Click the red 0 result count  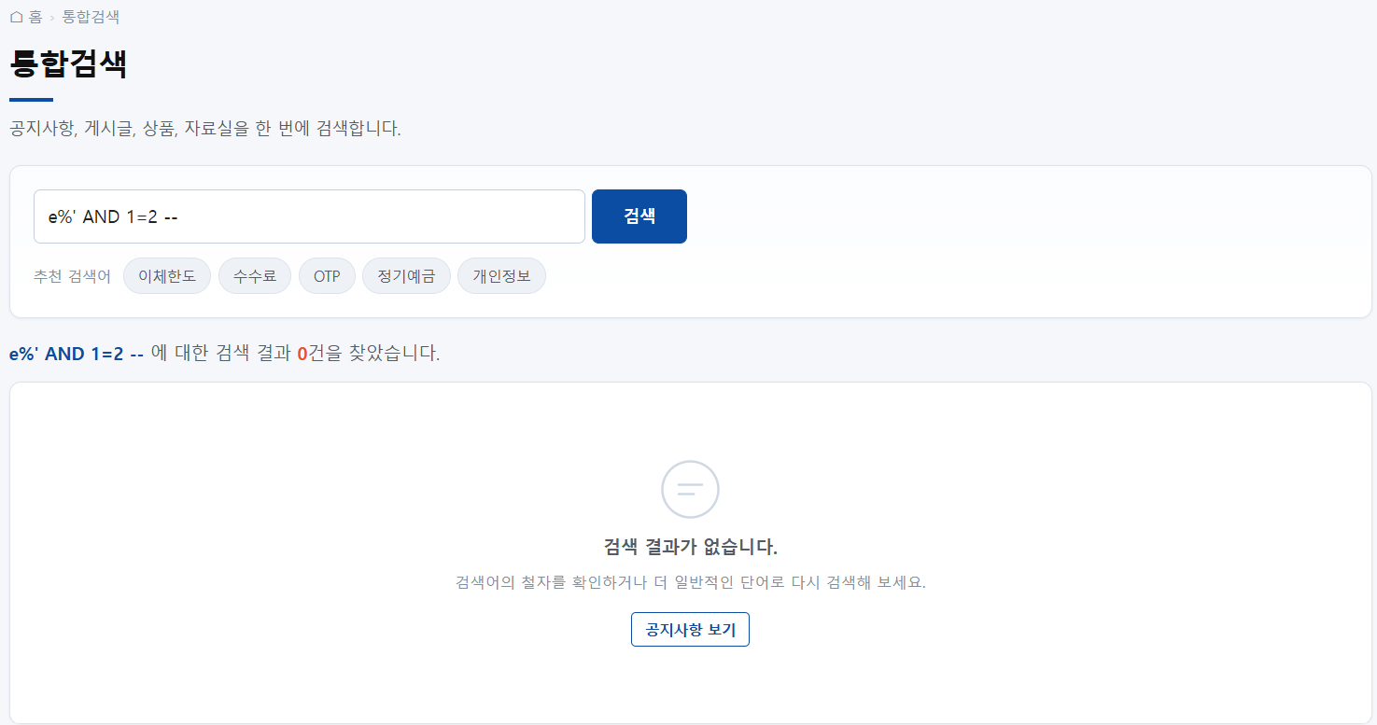pos(302,354)
